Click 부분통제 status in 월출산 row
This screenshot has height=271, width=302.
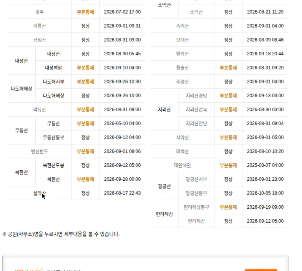click(228, 68)
